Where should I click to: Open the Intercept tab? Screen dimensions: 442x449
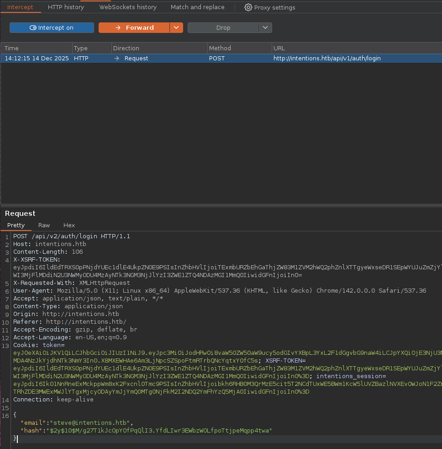pos(20,7)
